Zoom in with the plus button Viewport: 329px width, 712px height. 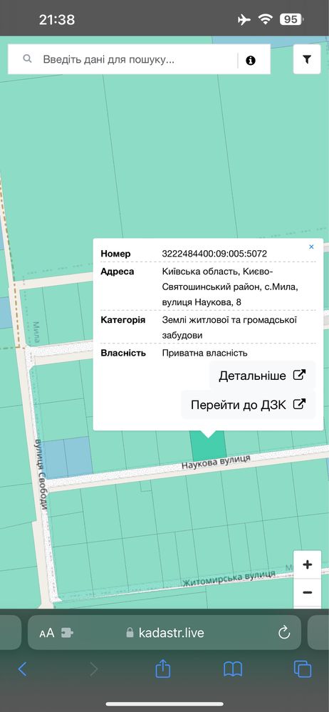(x=307, y=565)
